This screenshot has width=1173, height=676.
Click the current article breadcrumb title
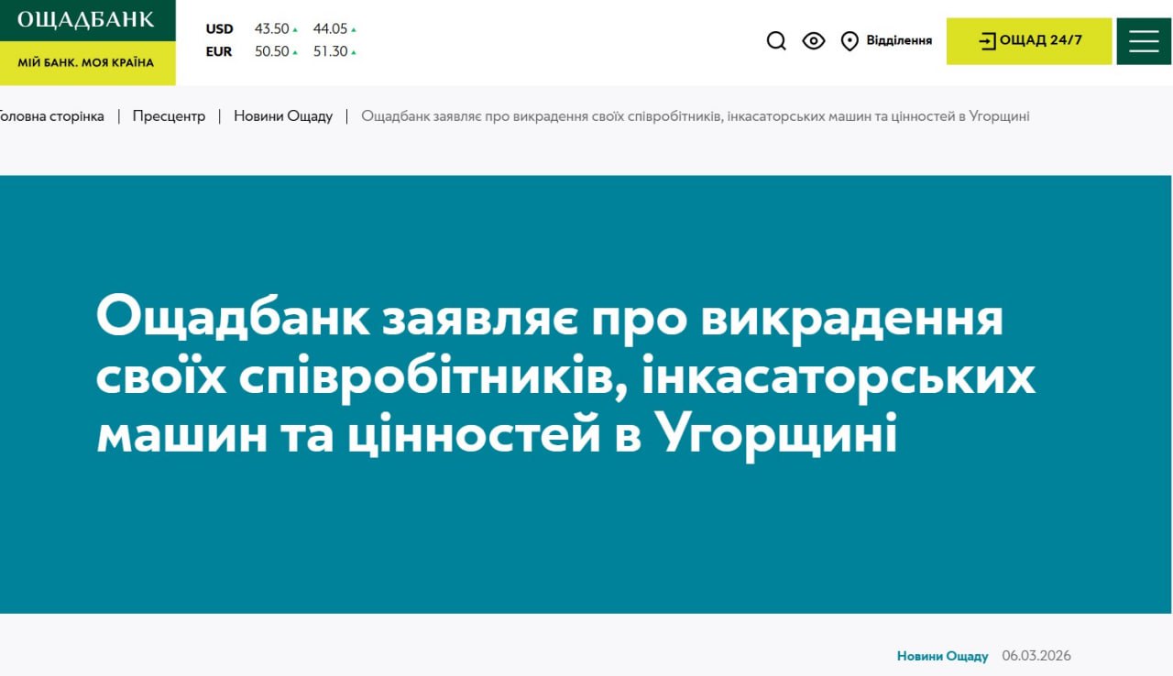(695, 116)
